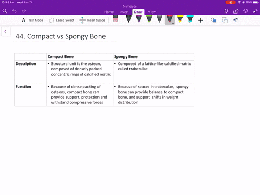Open the View tab
This screenshot has height=195, width=260.
pos(152,12)
